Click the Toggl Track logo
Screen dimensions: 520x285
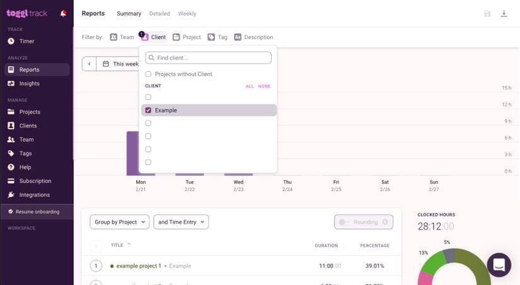pos(26,13)
